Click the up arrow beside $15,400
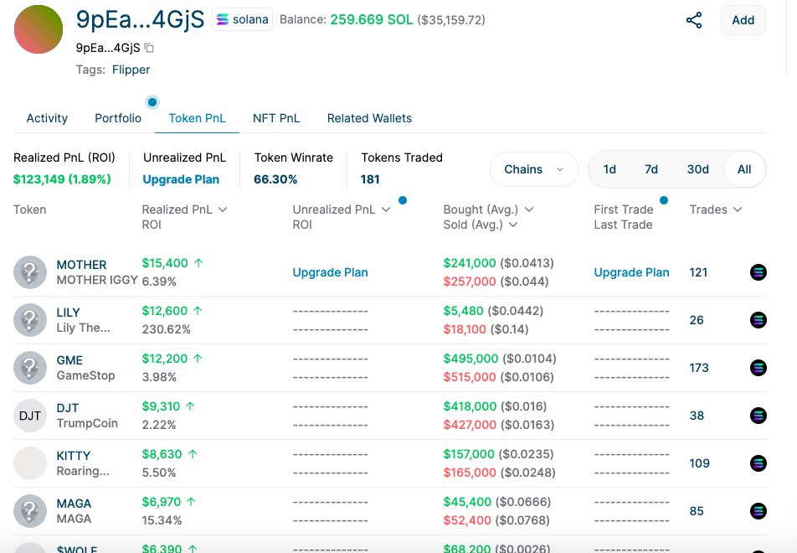Image resolution: width=797 pixels, height=553 pixels. tap(198, 263)
